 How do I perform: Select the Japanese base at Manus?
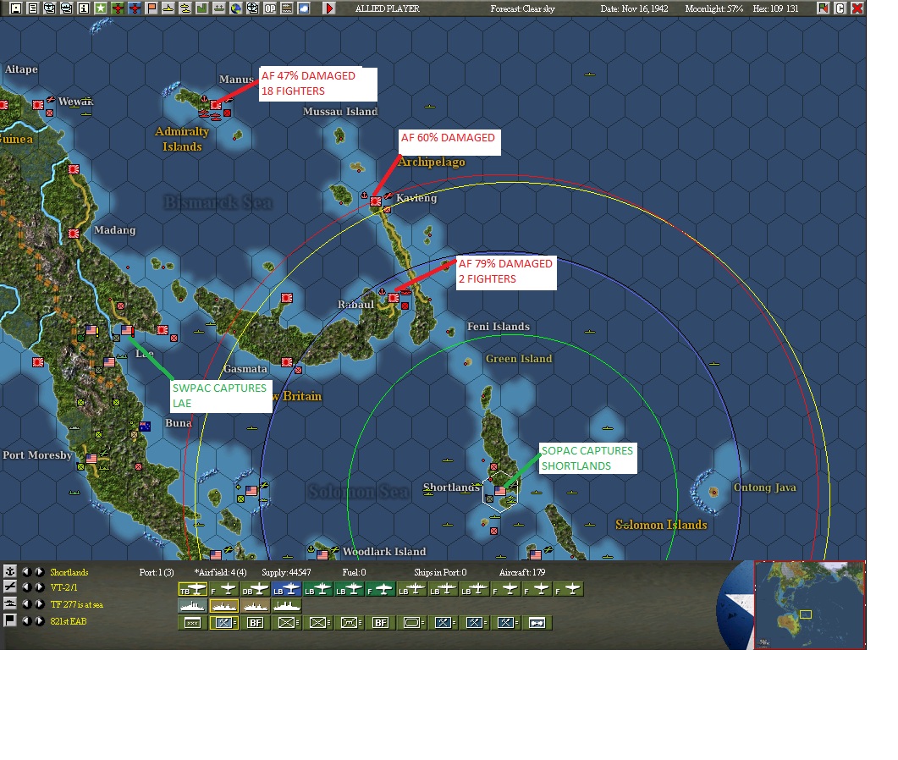coord(216,105)
